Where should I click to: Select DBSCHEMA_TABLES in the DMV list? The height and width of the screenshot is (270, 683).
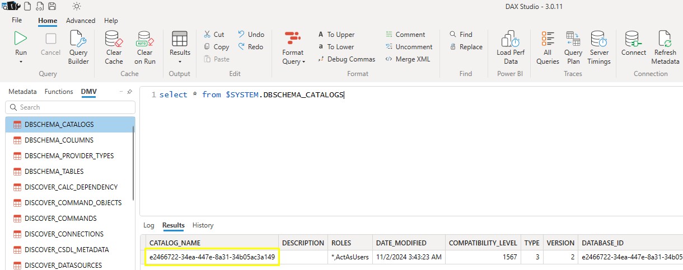(54, 172)
